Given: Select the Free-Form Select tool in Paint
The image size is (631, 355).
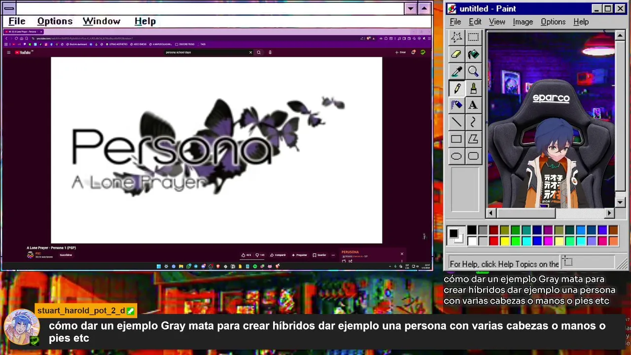Looking at the screenshot, I should pos(456,37).
